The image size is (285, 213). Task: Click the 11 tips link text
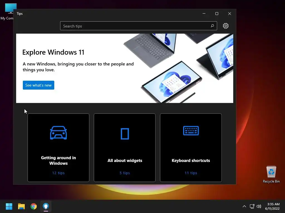coord(191,173)
